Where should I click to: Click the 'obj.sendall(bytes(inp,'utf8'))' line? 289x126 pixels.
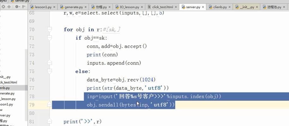pyautogui.click(x=131, y=105)
